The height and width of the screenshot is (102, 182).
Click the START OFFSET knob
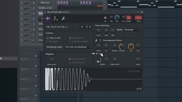click(52, 60)
